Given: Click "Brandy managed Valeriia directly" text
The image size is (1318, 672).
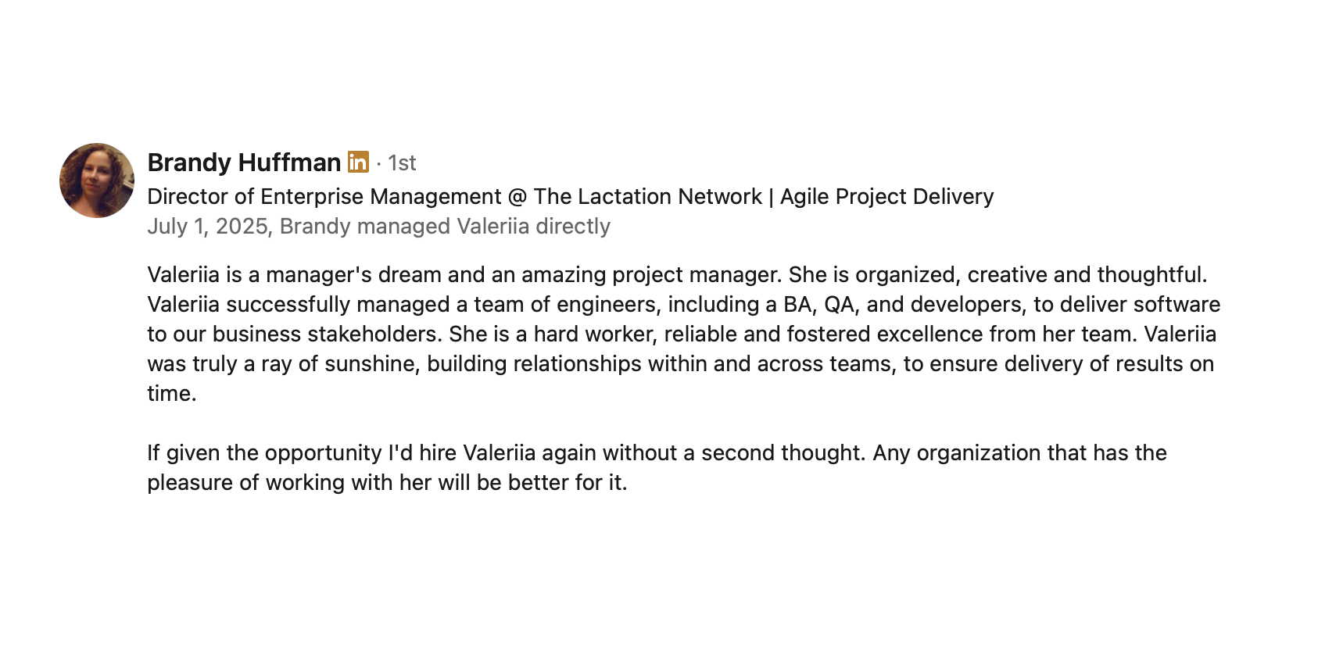Looking at the screenshot, I should 445,227.
